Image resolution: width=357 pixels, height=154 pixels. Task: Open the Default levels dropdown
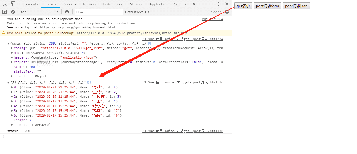coord(137,12)
